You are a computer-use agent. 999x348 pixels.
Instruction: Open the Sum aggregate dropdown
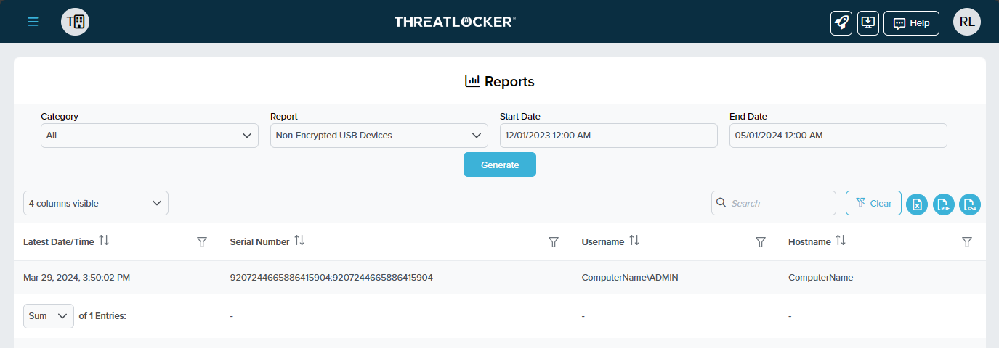pyautogui.click(x=49, y=316)
